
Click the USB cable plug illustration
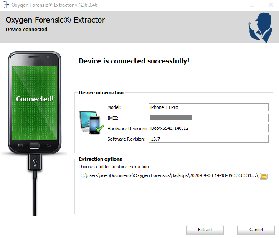(x=35, y=162)
